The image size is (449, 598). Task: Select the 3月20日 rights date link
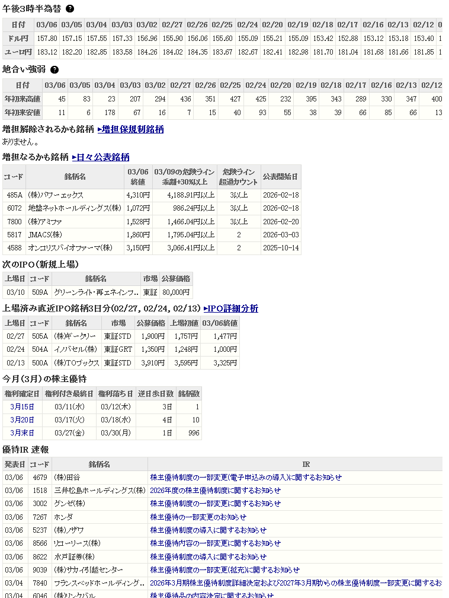[23, 420]
